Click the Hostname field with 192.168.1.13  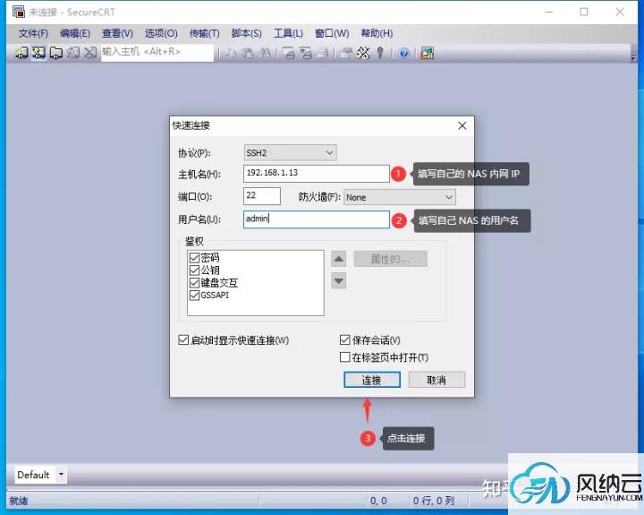coord(317,173)
